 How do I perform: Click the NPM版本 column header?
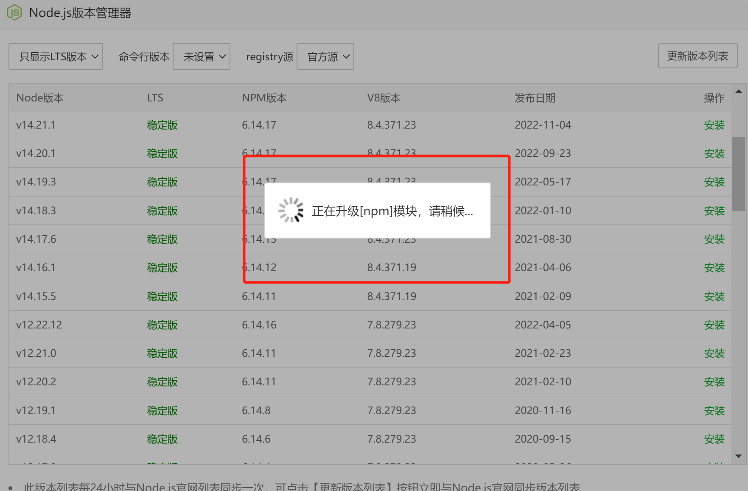(264, 98)
